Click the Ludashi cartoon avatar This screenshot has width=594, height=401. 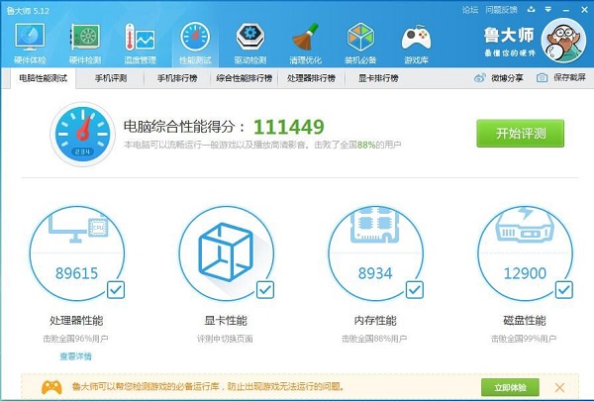tap(563, 41)
